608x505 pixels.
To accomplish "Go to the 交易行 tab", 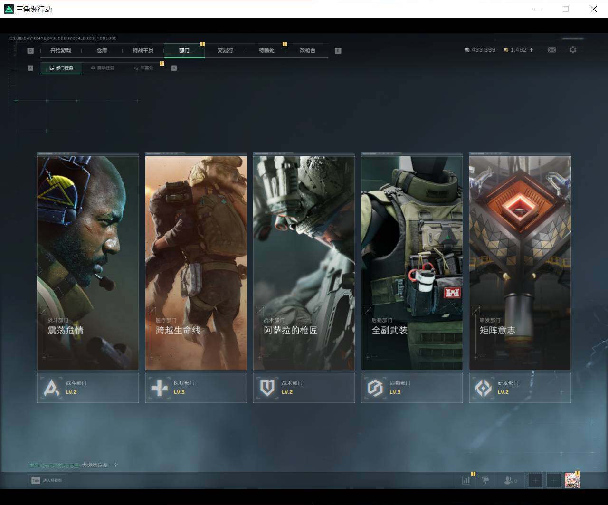I will (225, 50).
